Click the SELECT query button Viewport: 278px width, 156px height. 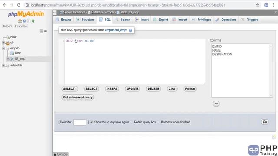click(92, 89)
